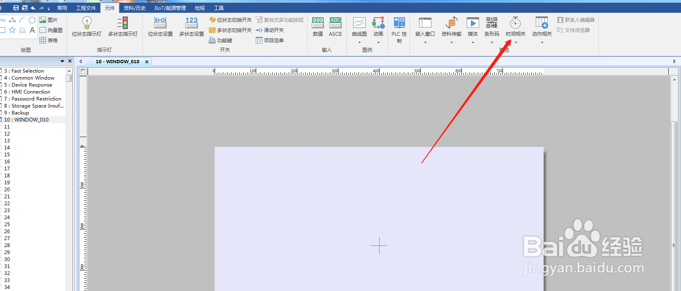Select the star shape drawing tool

tap(12, 30)
